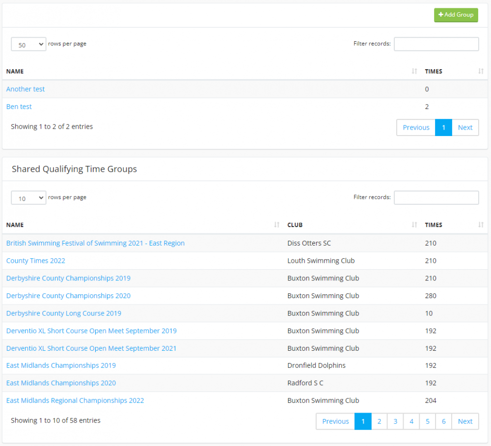Open the Another test group
Image resolution: width=491 pixels, height=446 pixels.
(x=26, y=89)
